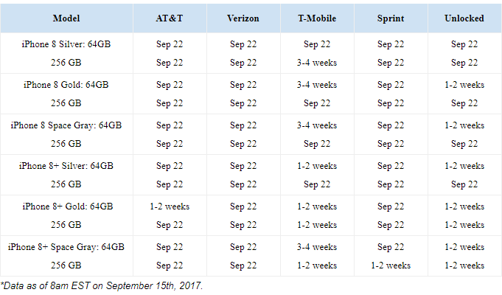
Task: Click the T-Mobile column header
Action: click(x=317, y=18)
